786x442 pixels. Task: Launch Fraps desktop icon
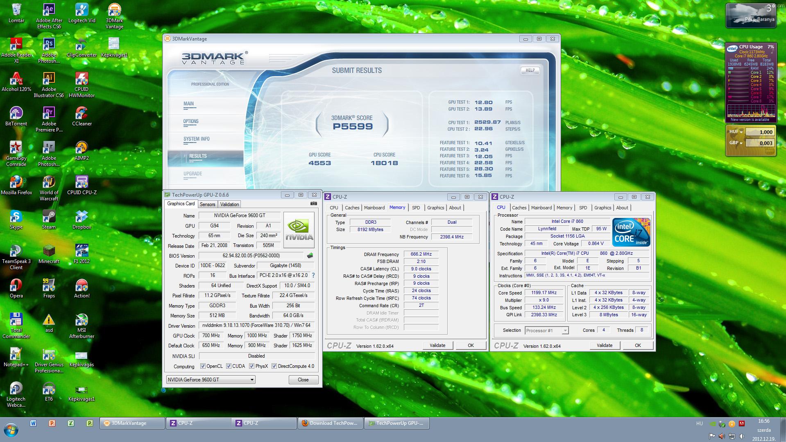pyautogui.click(x=49, y=288)
